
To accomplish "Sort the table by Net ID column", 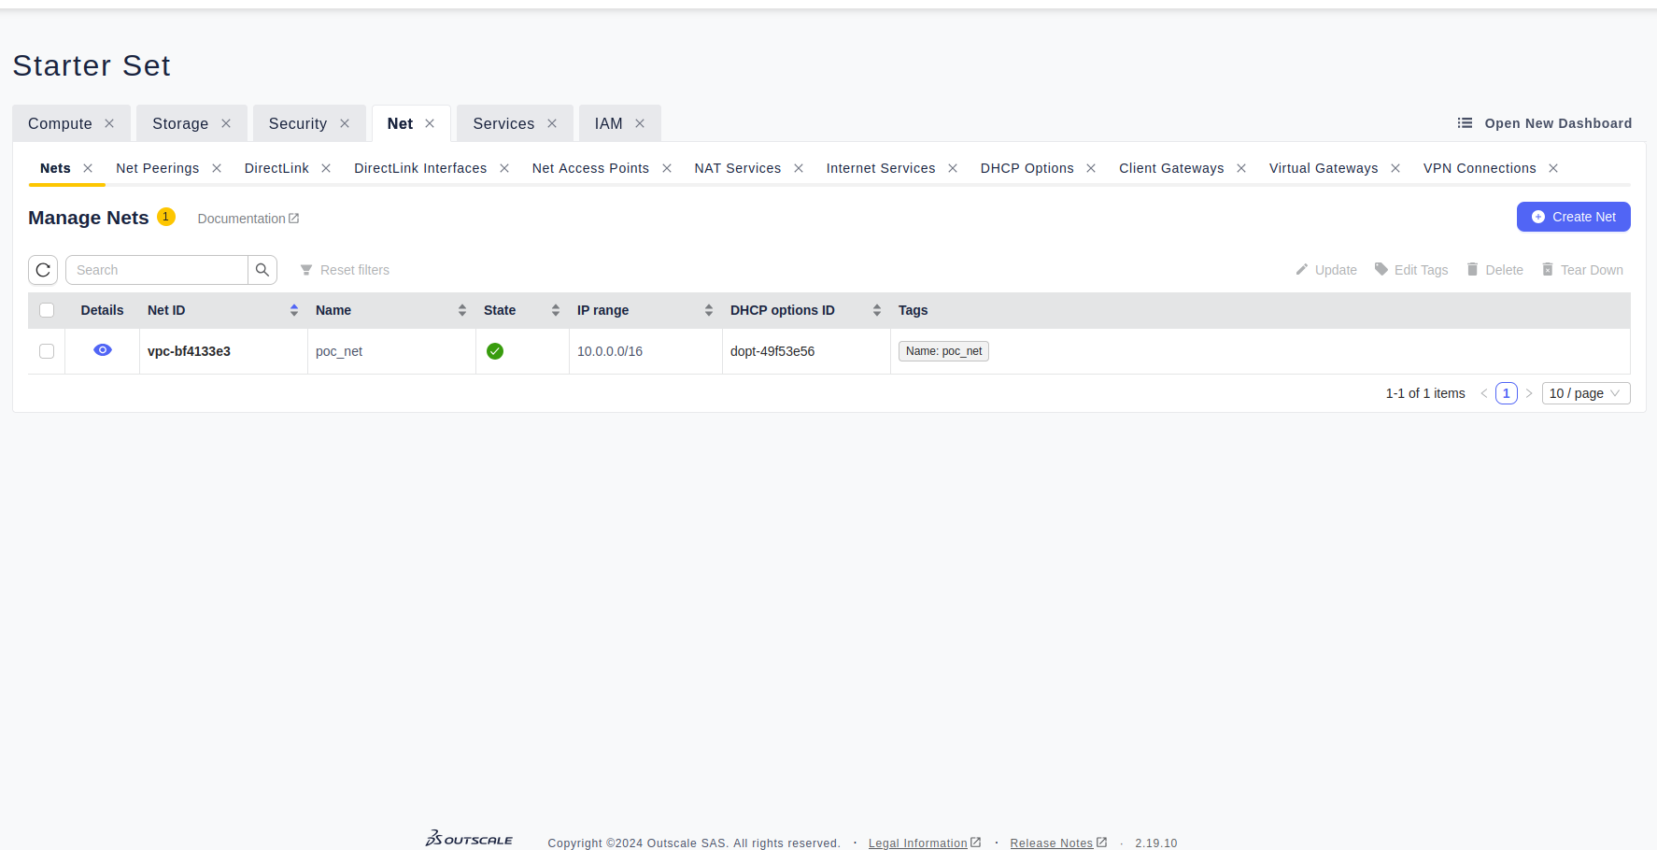I will [293, 310].
